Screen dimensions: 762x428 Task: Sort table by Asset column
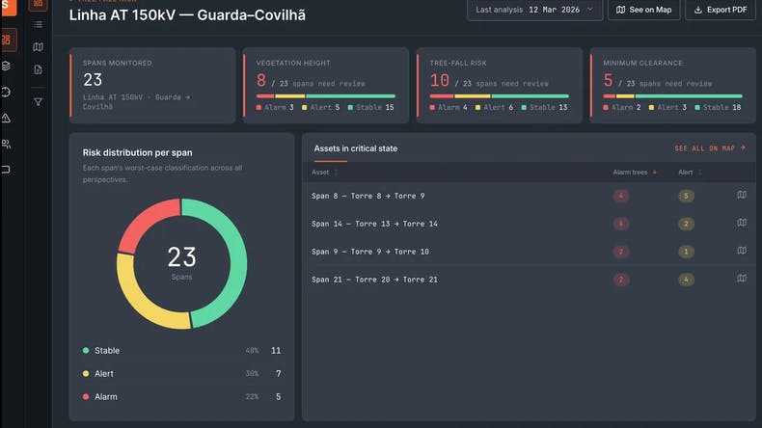click(x=325, y=173)
